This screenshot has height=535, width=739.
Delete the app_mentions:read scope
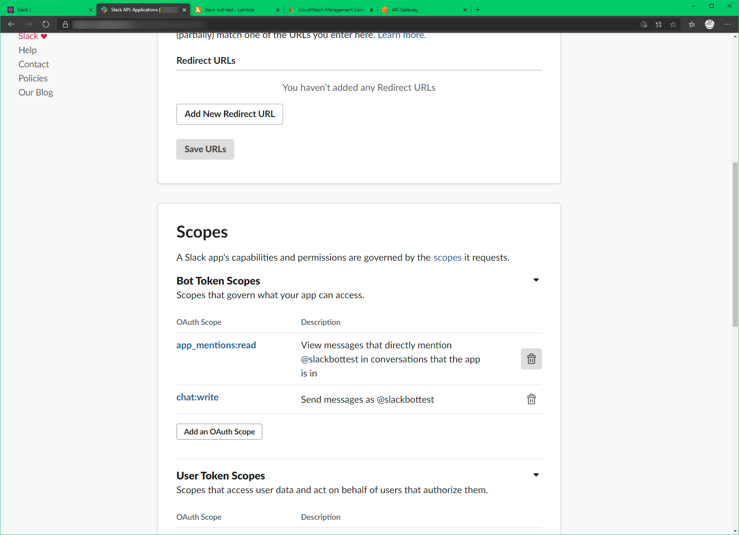(x=531, y=358)
